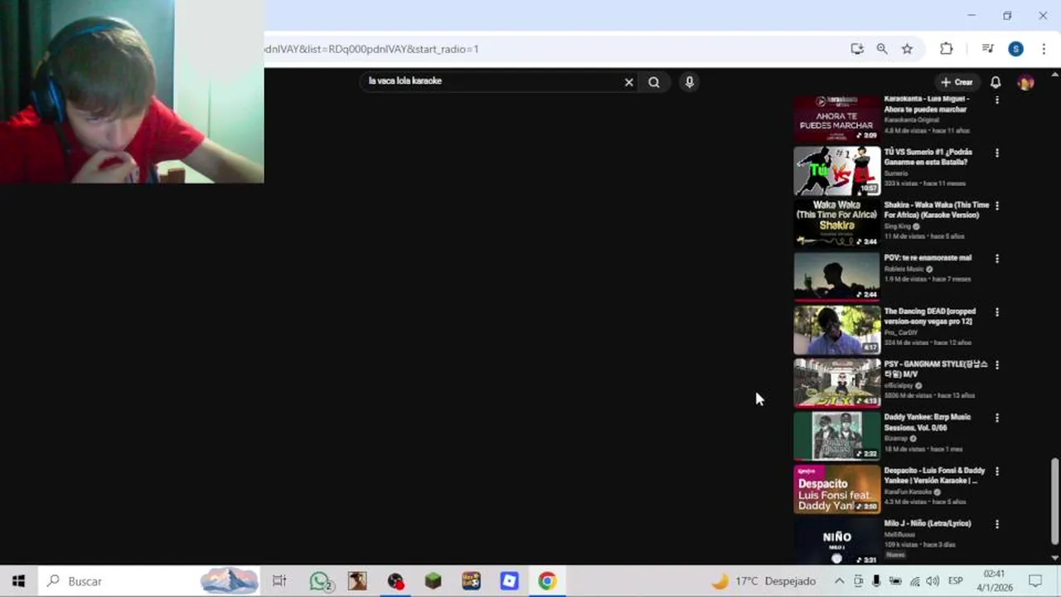1061x597 pixels.
Task: Click channel name 'officialpsy'
Action: [898, 386]
